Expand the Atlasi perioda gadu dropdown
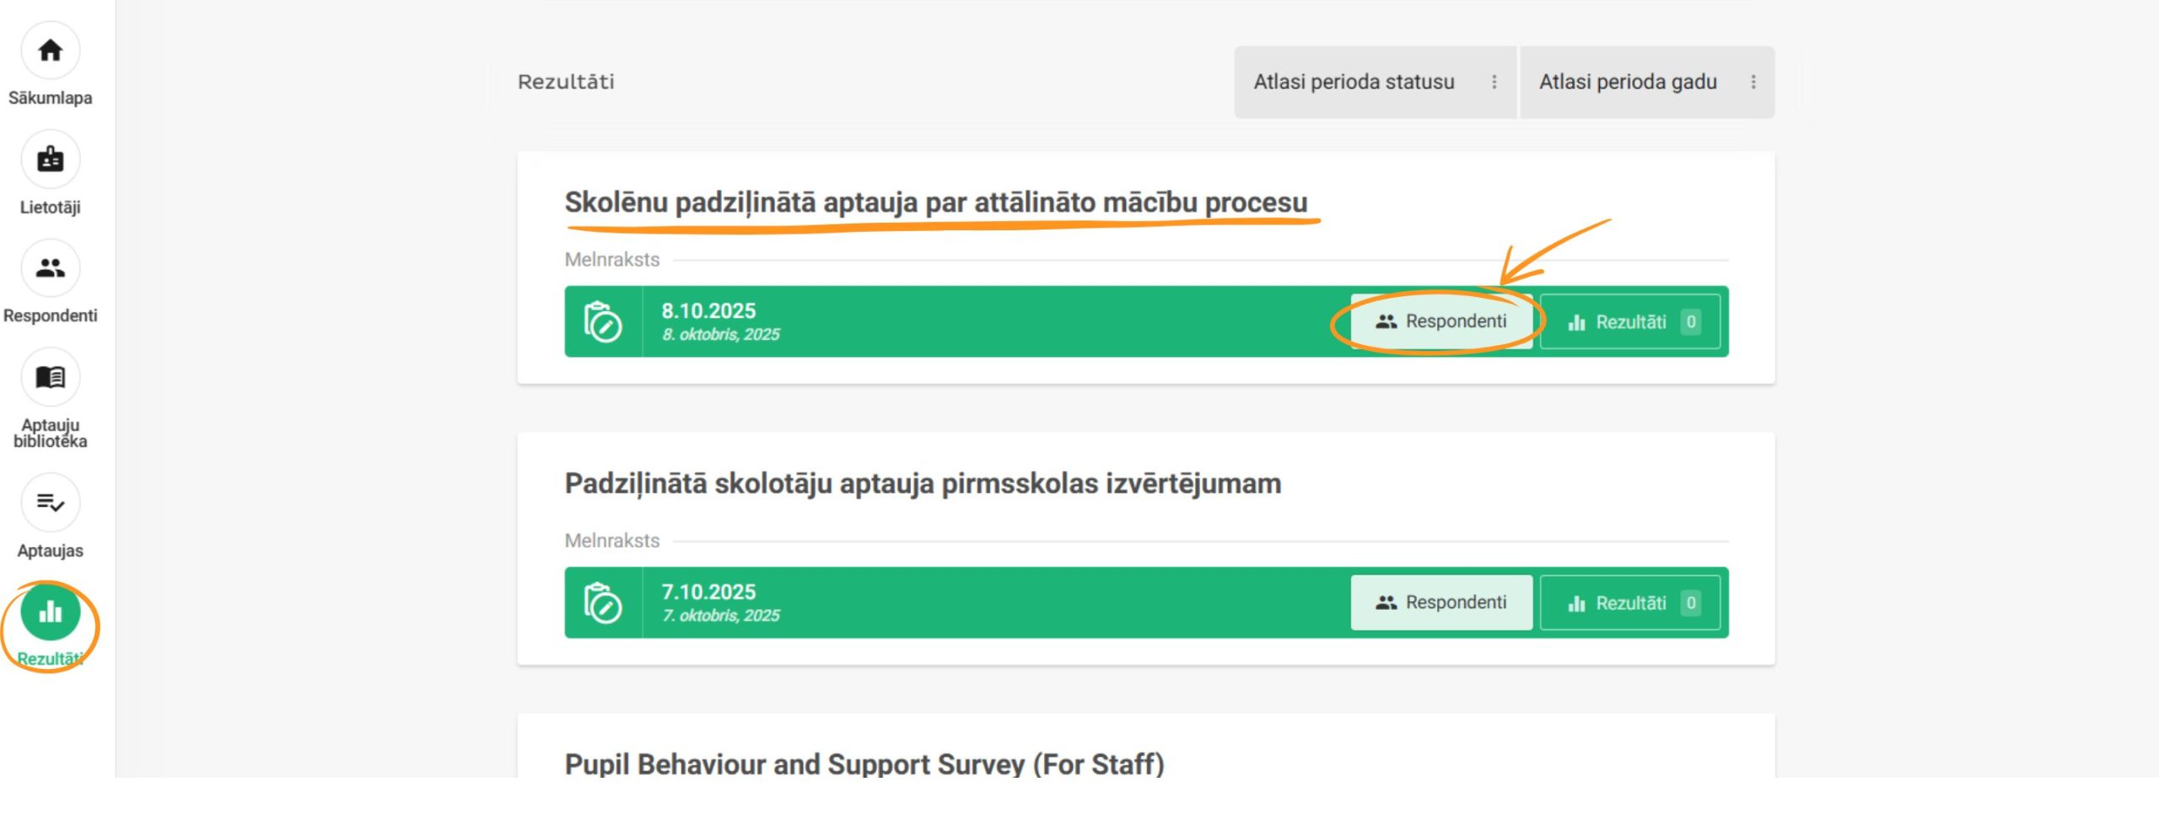 click(1628, 82)
